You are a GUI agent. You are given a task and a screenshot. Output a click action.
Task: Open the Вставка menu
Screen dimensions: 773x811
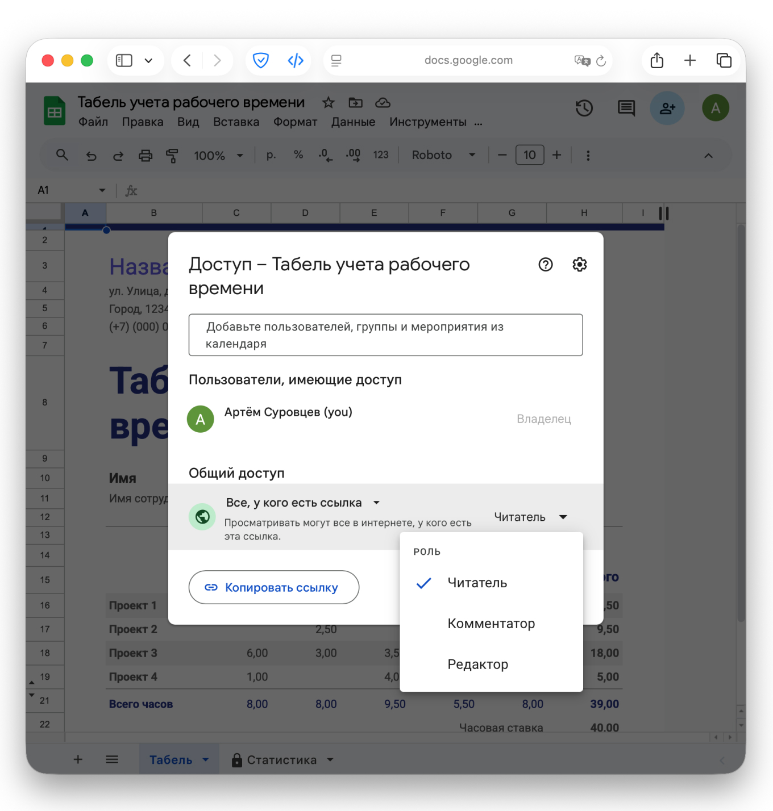tap(236, 122)
